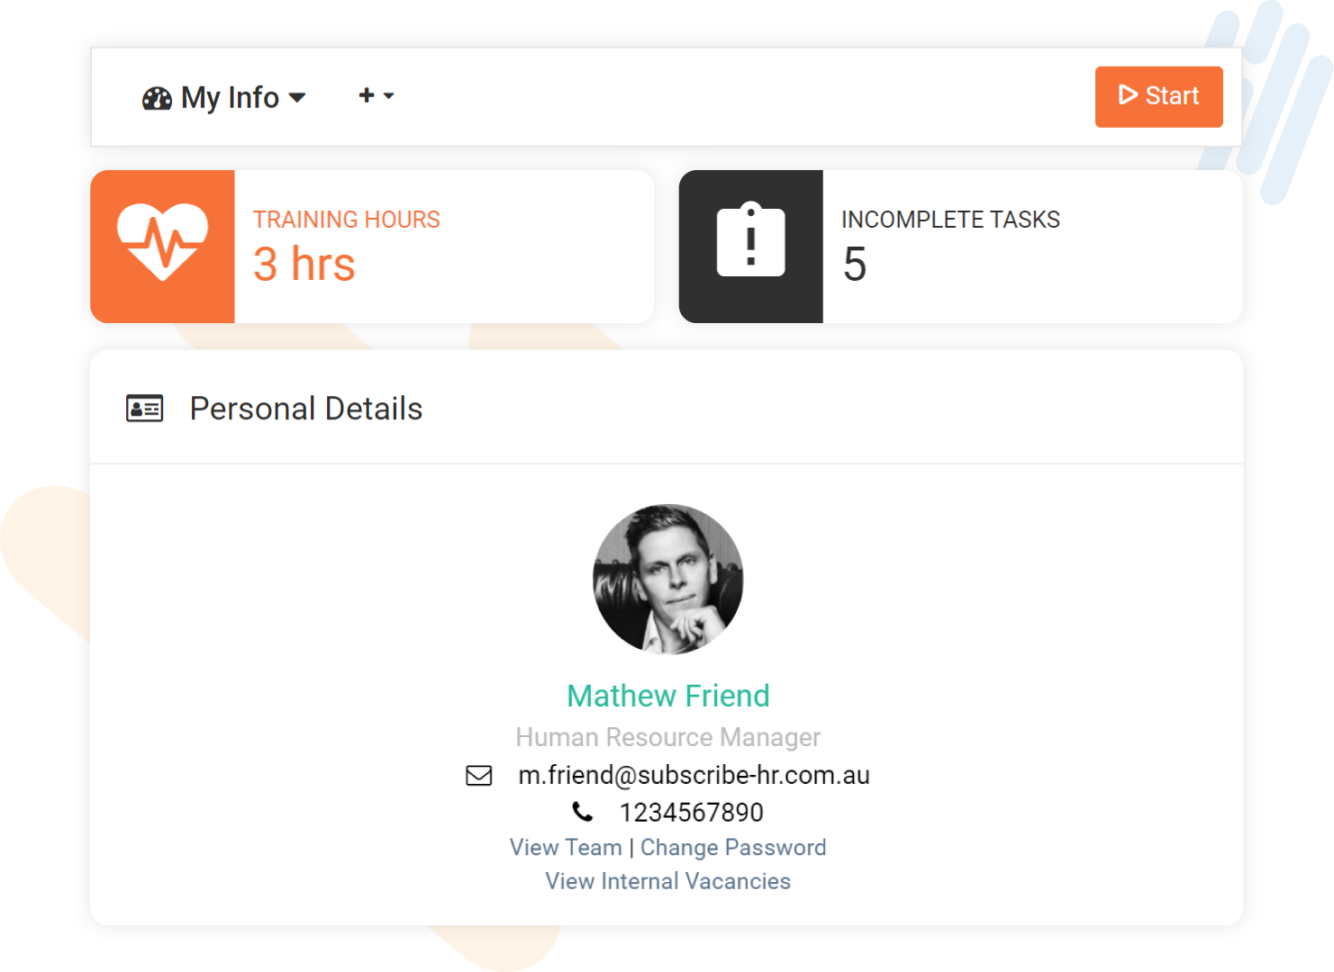Open the Change Password link
1334x972 pixels.
(x=732, y=847)
